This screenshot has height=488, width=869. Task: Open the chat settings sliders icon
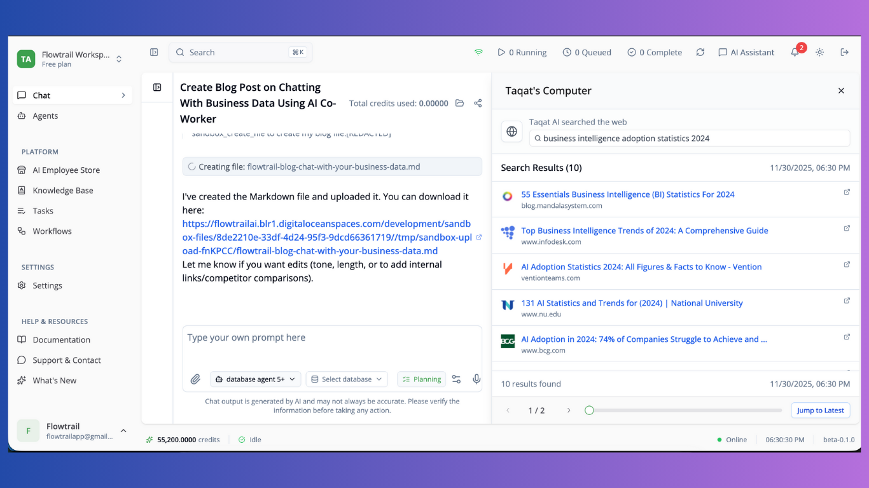coord(456,379)
